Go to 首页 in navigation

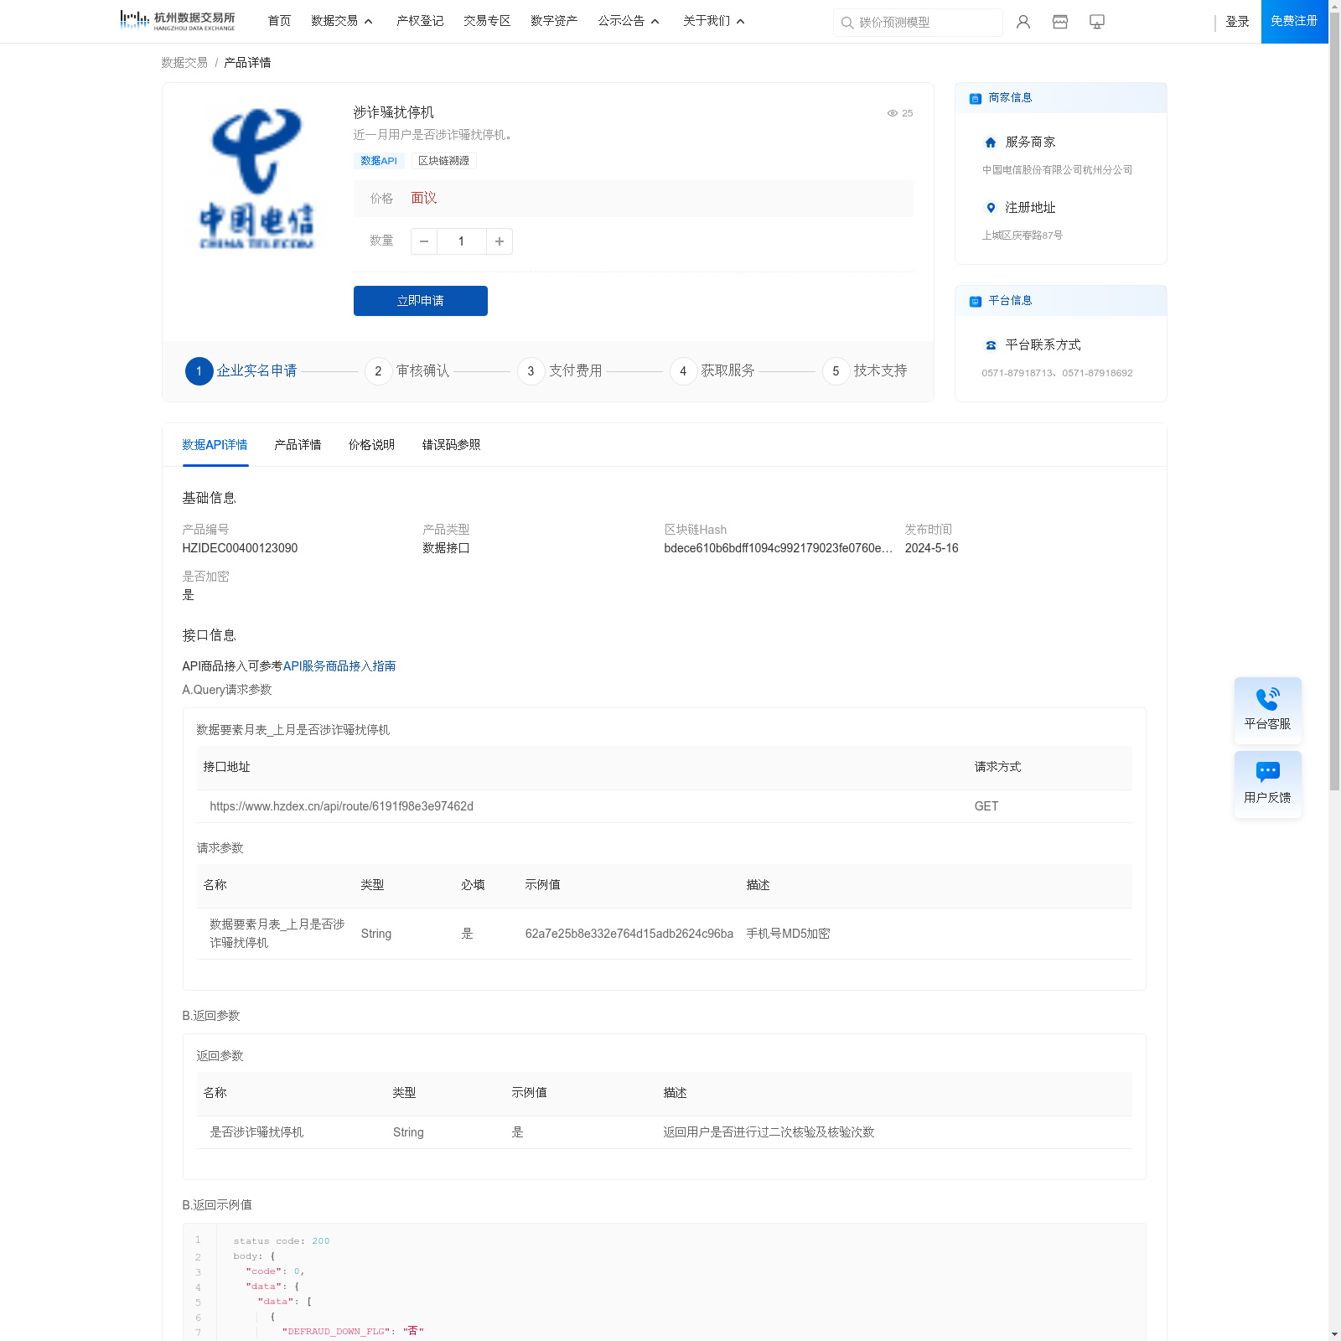279,21
